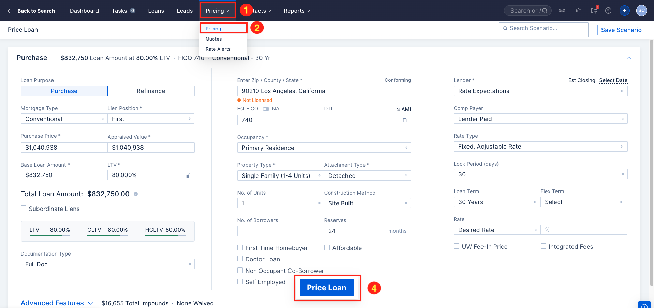Open the SC user avatar menu
Viewport: 654px width, 308px height.
pos(641,11)
